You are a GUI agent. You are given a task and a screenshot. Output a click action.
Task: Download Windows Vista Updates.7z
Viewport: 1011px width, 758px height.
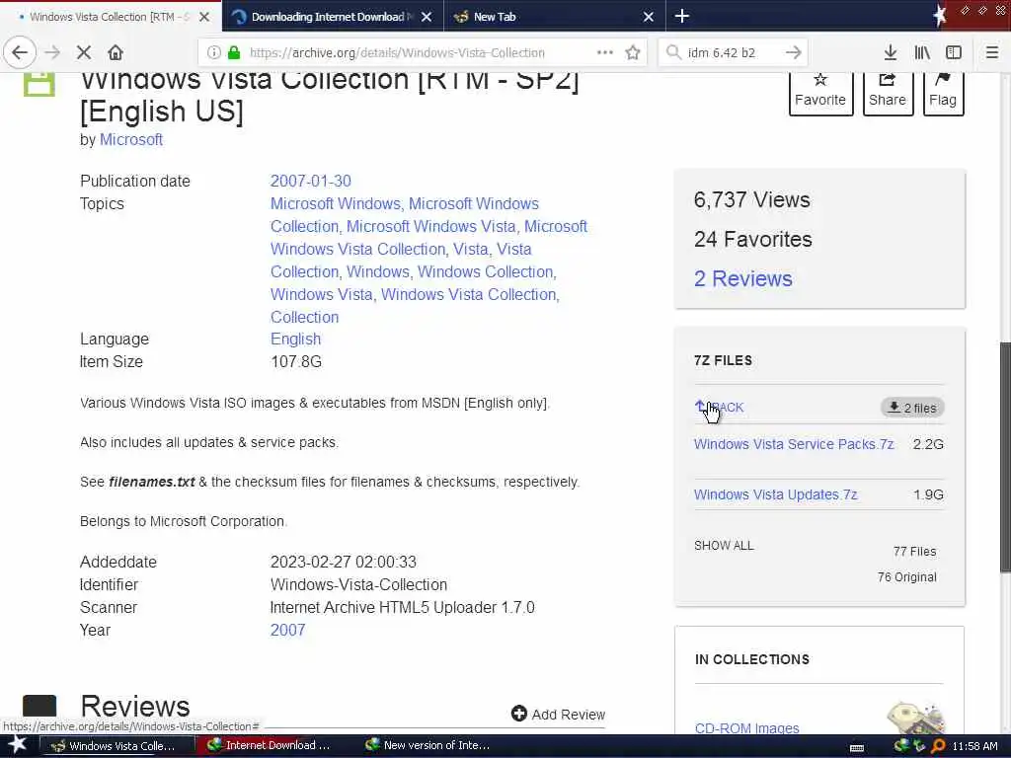click(x=776, y=495)
